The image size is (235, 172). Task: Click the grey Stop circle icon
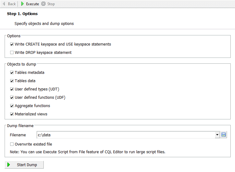pos(43,4)
